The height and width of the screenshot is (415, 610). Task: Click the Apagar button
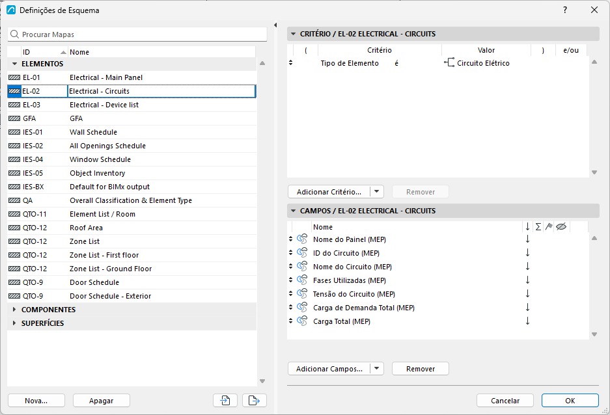point(101,401)
